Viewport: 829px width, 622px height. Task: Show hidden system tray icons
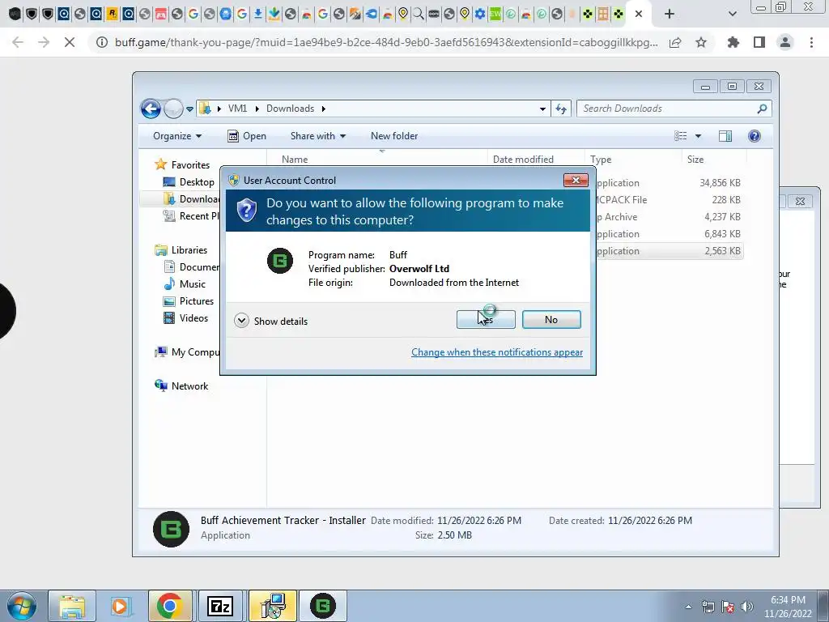pos(688,607)
